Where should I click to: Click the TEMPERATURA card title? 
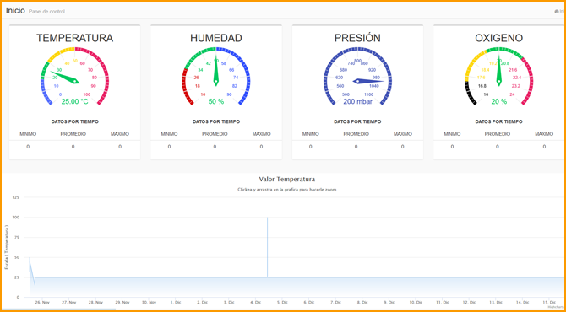click(74, 38)
